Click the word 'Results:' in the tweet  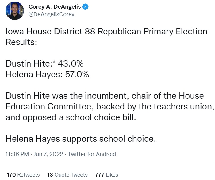coord(21,42)
